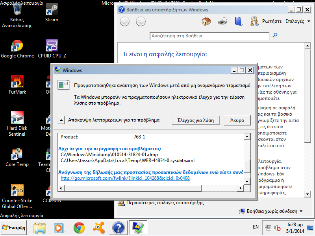Click the Product 768_1 value
Screen dimensions: 315x236
click(x=139, y=137)
